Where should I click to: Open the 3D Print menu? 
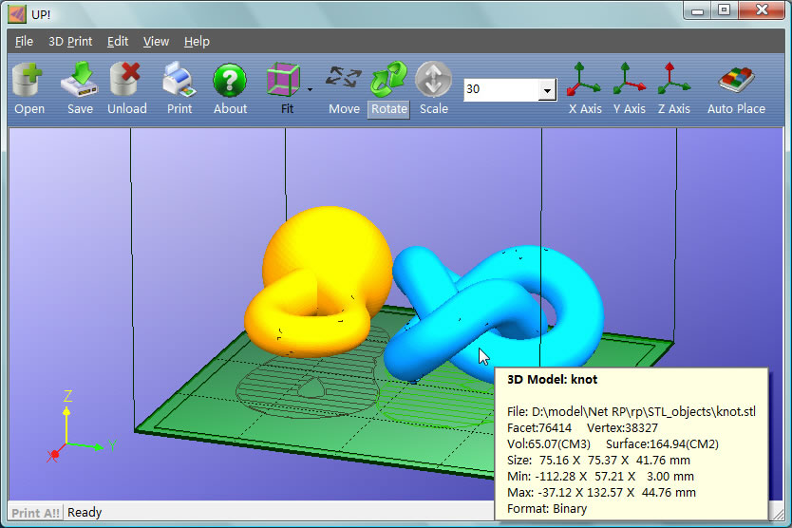pos(70,42)
